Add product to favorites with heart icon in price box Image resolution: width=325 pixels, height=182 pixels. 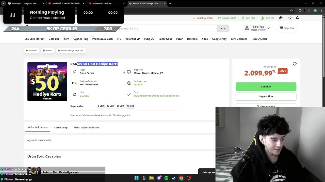click(295, 64)
